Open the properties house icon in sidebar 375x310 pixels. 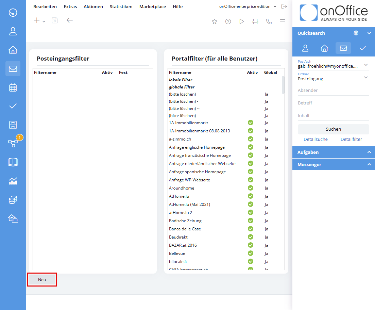click(13, 50)
